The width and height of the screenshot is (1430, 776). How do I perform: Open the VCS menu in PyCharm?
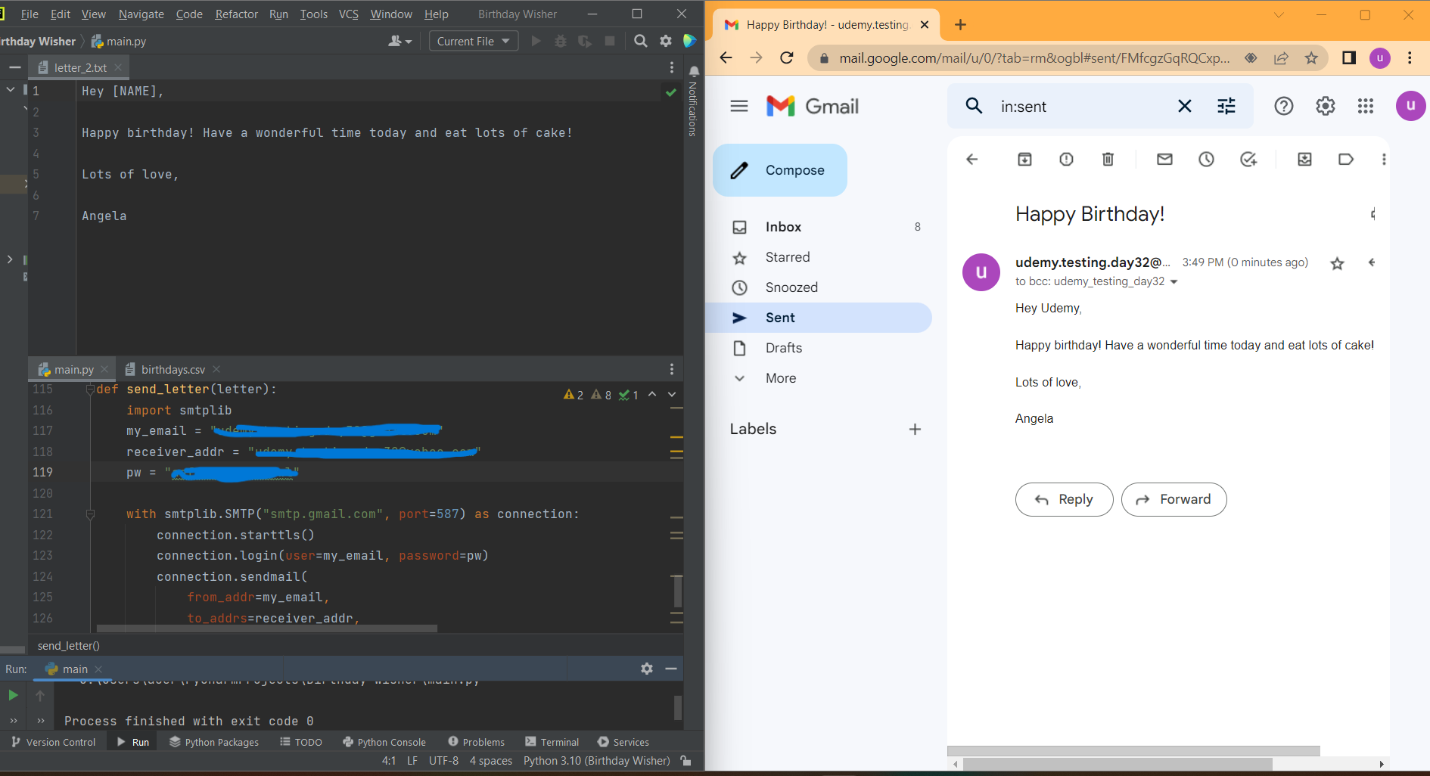(x=348, y=14)
